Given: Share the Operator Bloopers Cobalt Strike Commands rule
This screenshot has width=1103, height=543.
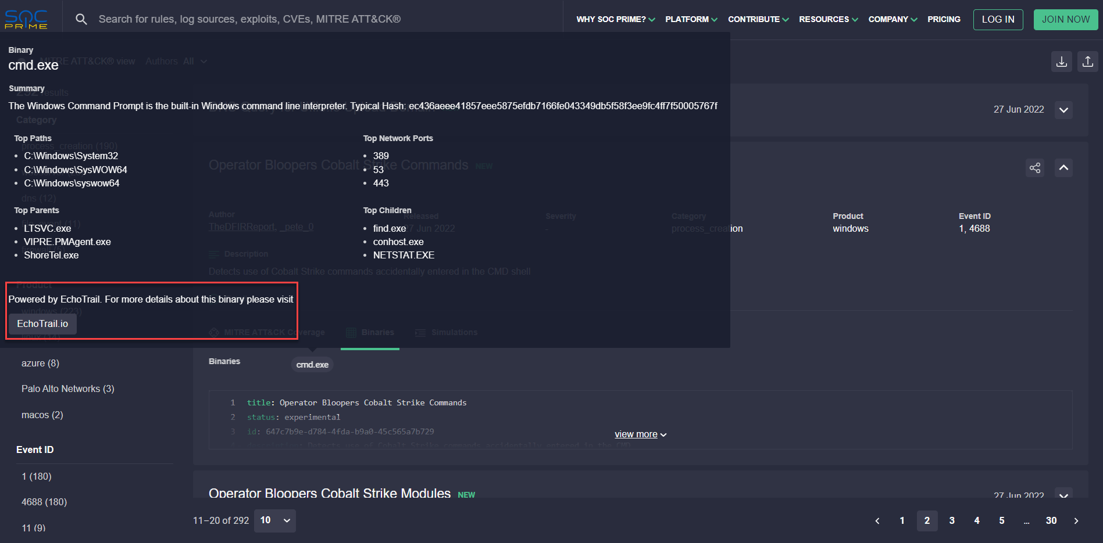Looking at the screenshot, I should click(1035, 168).
